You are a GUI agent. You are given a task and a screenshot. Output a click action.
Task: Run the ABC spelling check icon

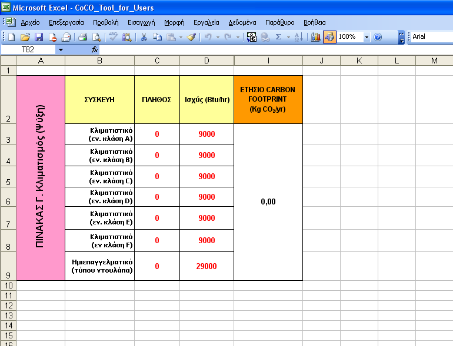pyautogui.click(x=113, y=37)
